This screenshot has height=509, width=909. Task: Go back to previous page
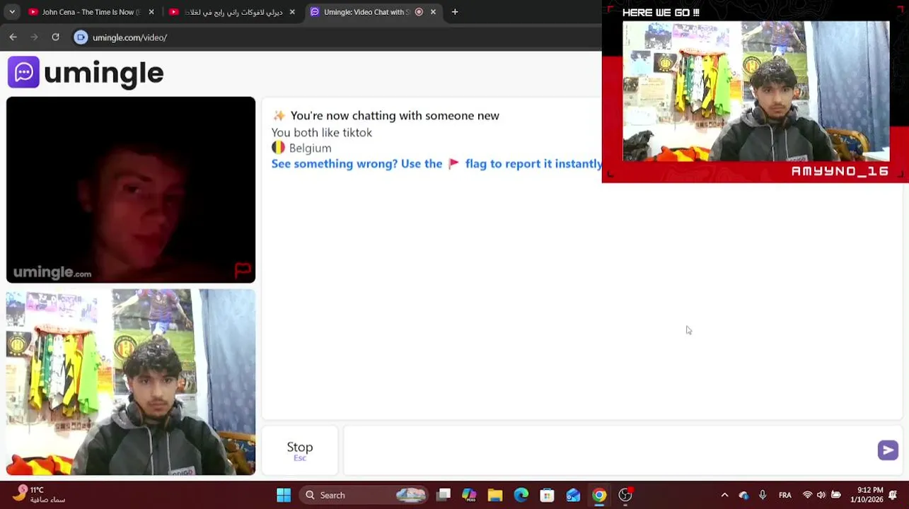[13, 37]
